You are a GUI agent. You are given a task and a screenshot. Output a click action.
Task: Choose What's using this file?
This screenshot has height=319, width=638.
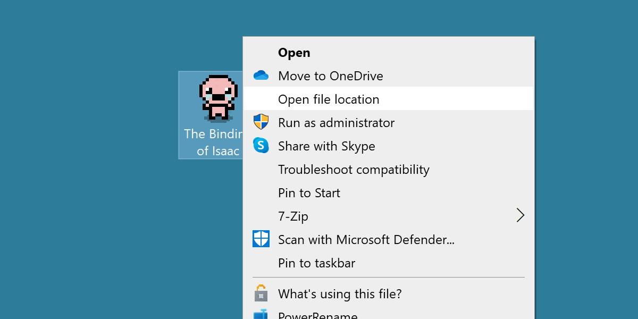point(389,293)
